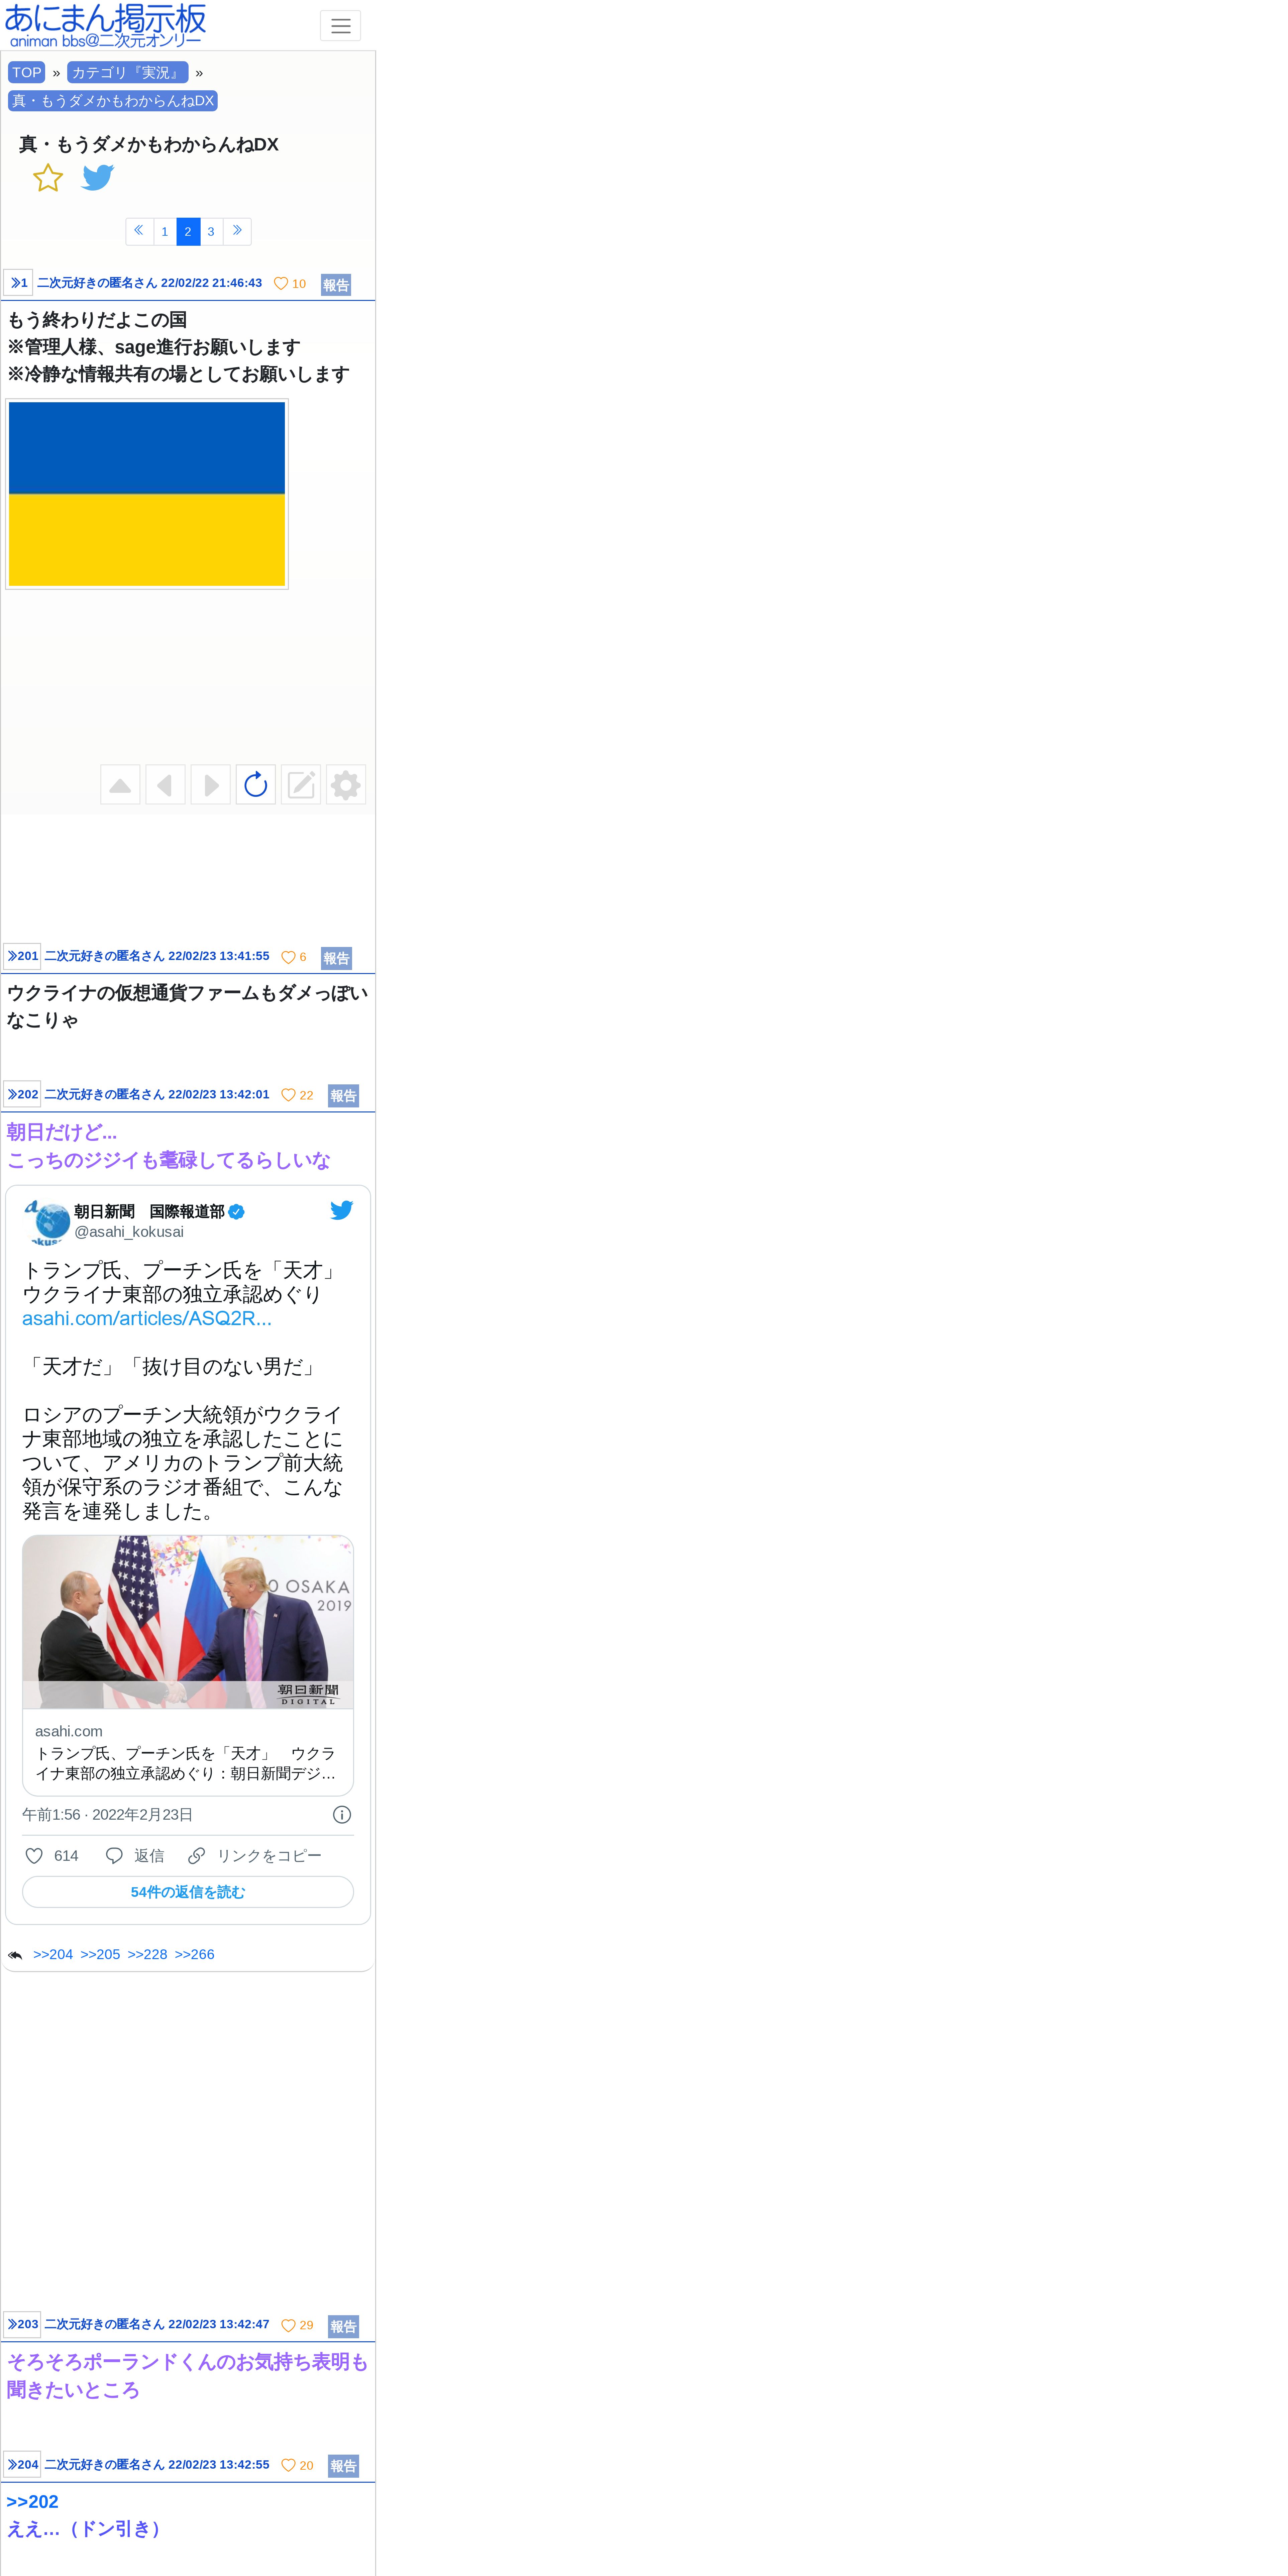Report post 1 using 報告 button
Screen dimensions: 1288x2576
click(x=336, y=285)
